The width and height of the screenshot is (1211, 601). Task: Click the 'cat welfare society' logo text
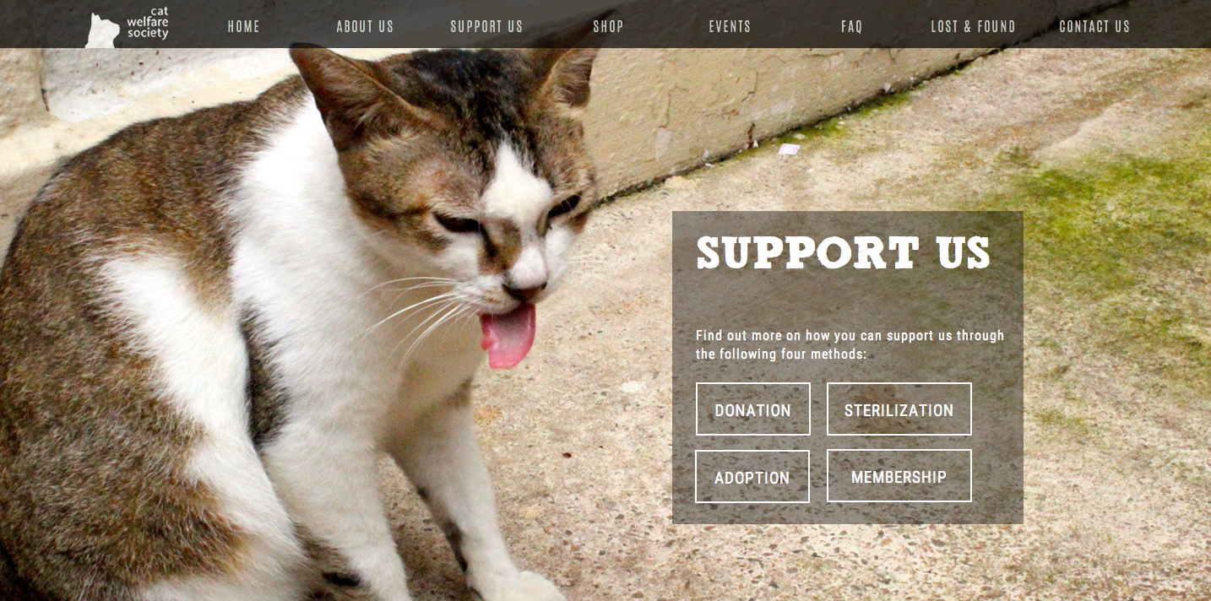click(x=148, y=24)
